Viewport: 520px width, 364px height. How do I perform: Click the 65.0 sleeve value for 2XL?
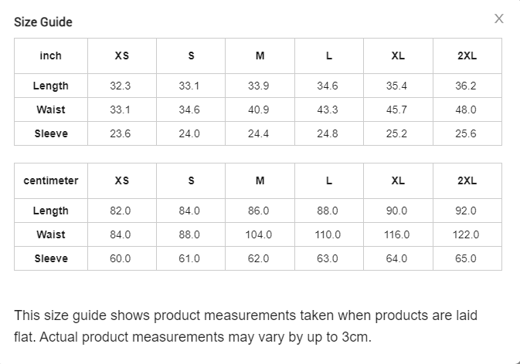click(x=466, y=258)
